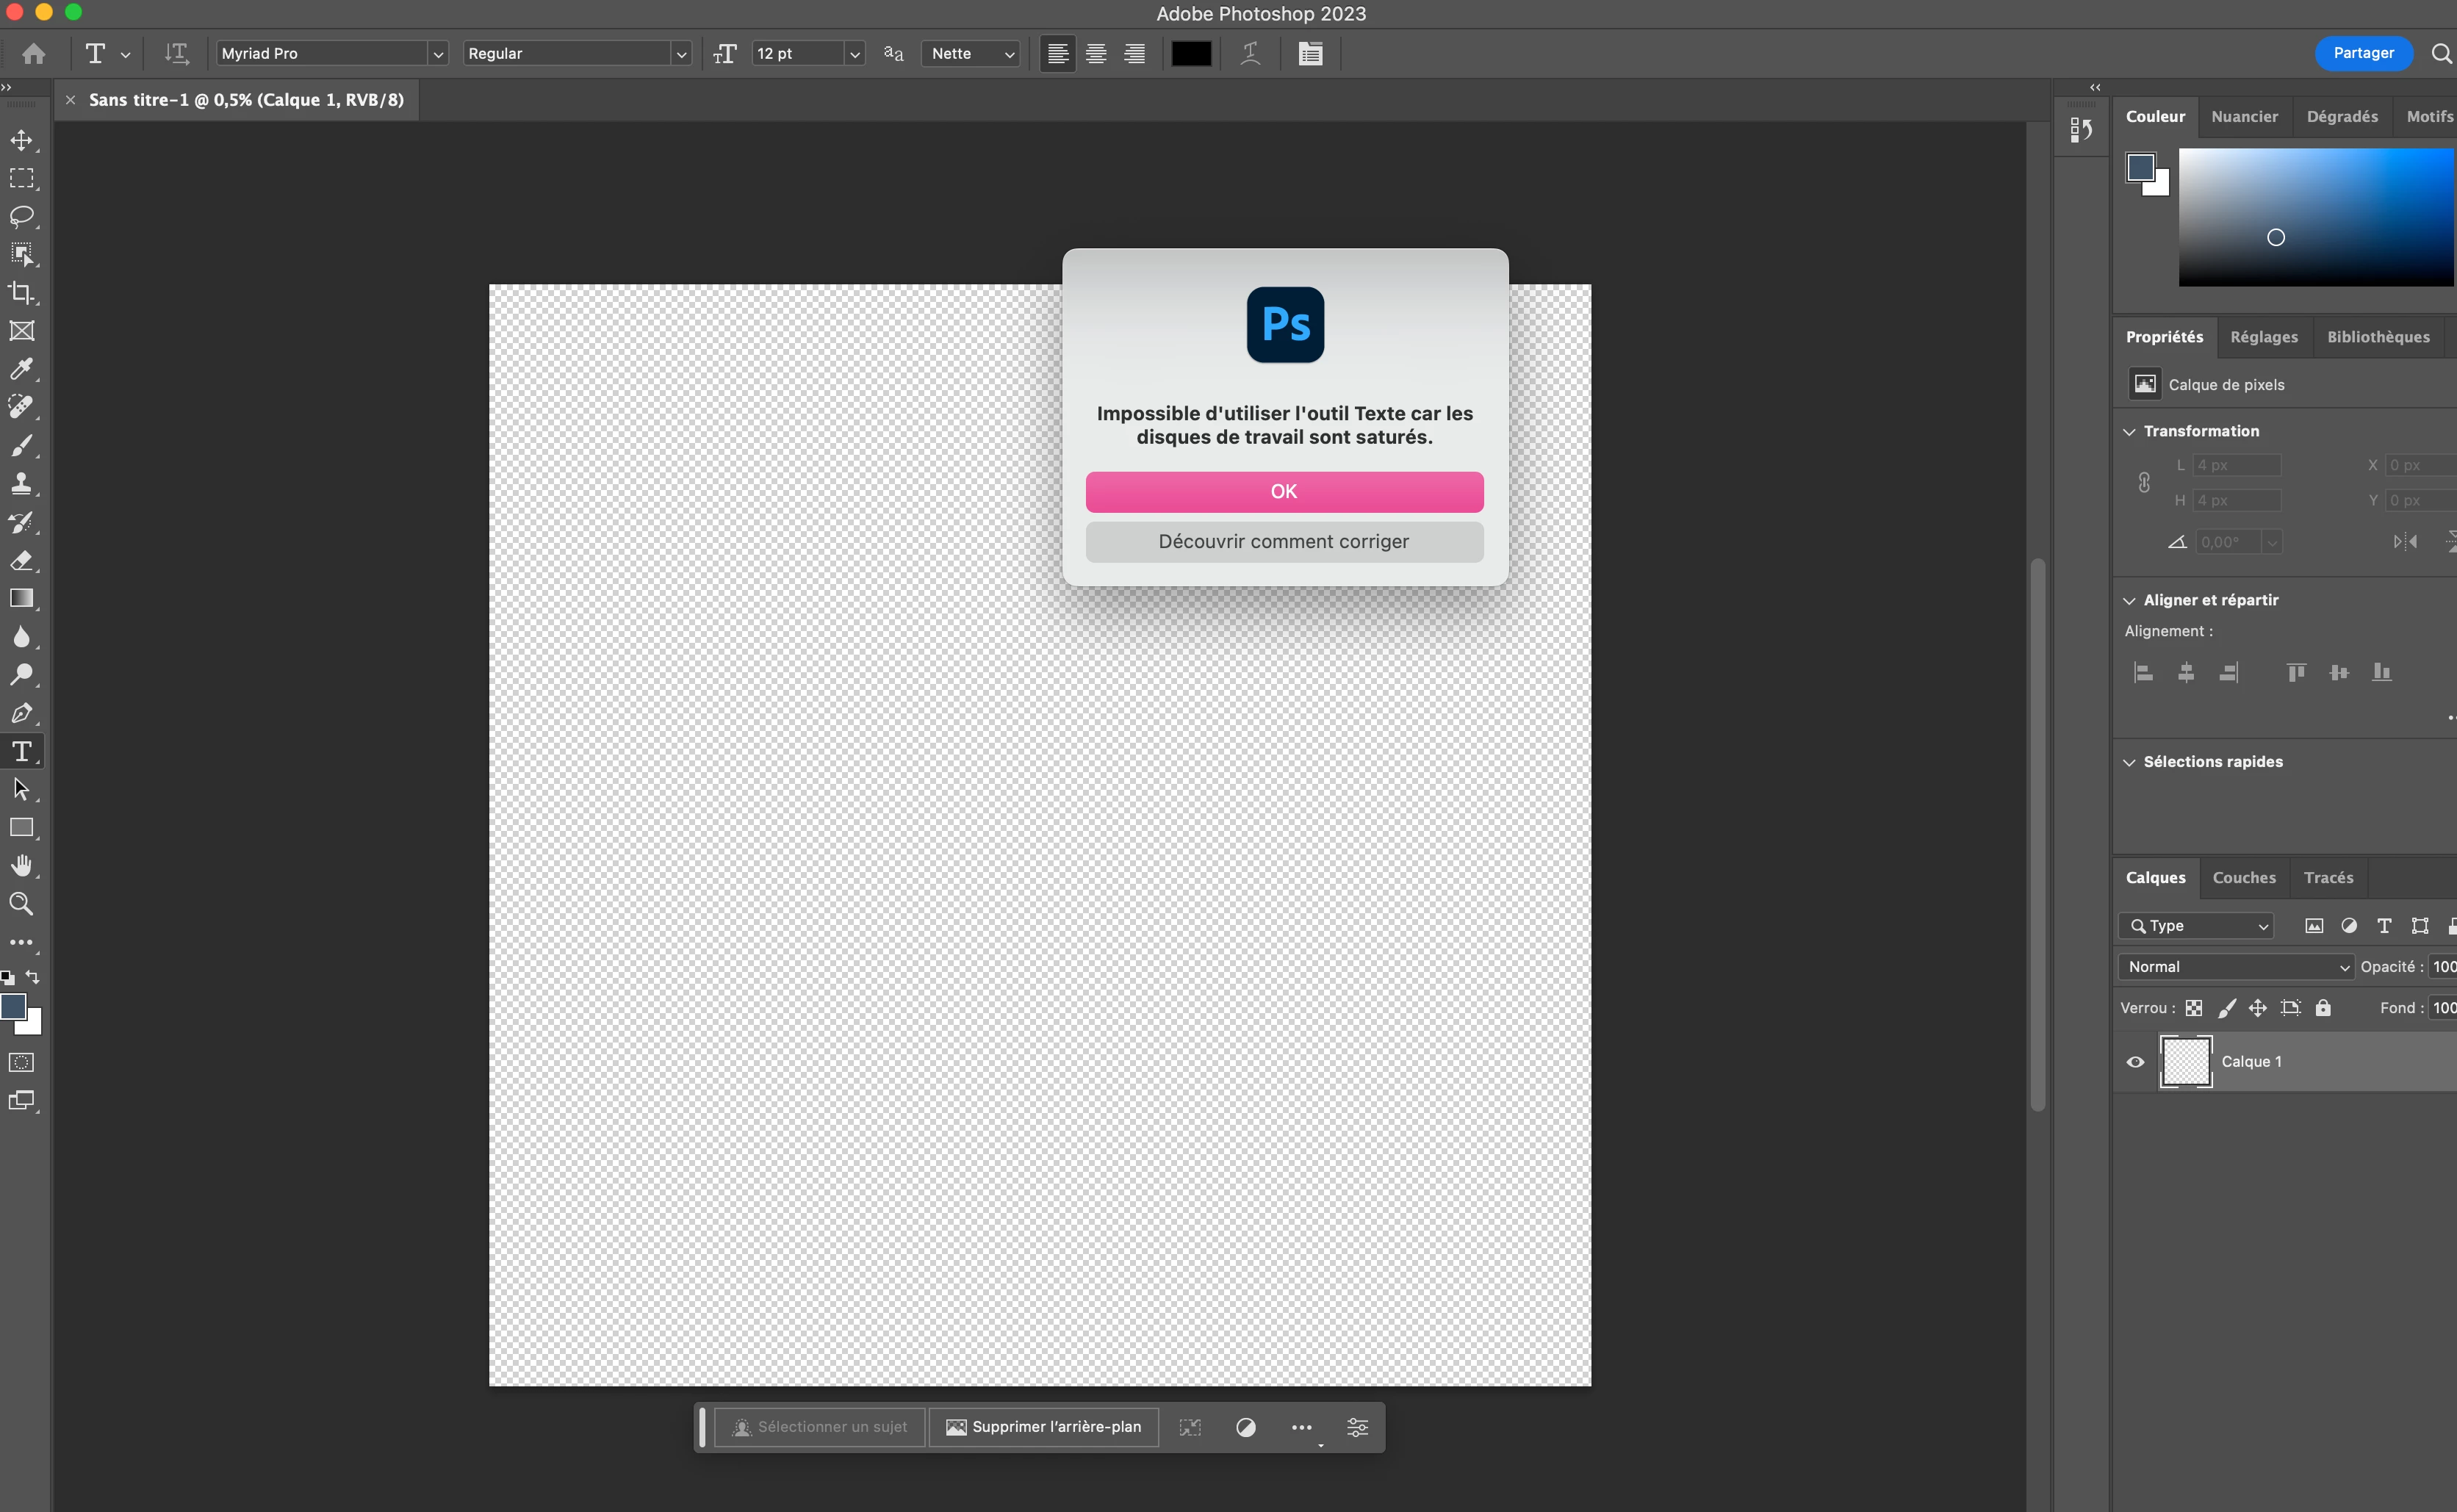Collapse the Transformation section

pyautogui.click(x=2129, y=432)
